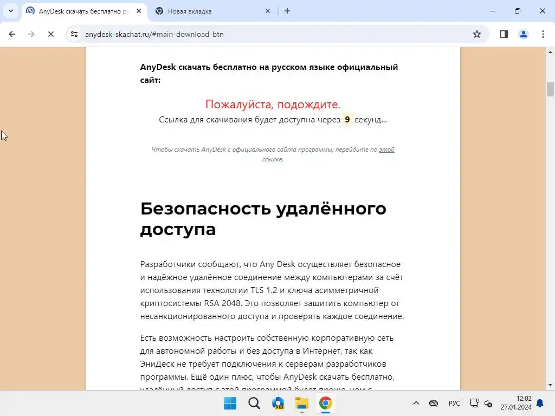Open the Chrome profile menu
This screenshot has height=416, width=555.
524,34
